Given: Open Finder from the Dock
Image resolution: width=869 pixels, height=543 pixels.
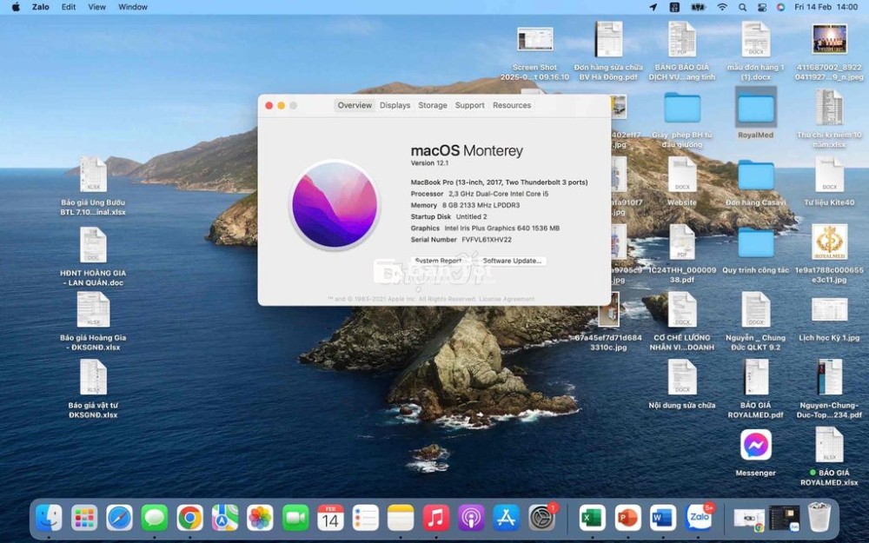Looking at the screenshot, I should tap(49, 518).
